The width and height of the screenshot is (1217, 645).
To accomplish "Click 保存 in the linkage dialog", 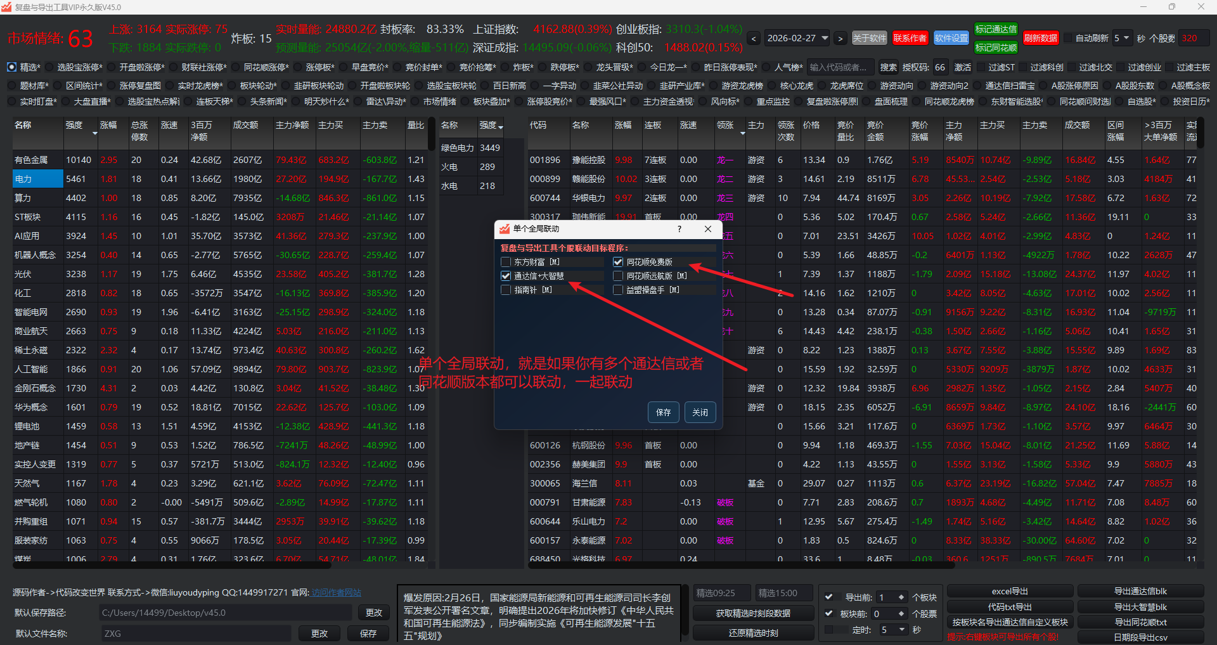I will [x=663, y=412].
